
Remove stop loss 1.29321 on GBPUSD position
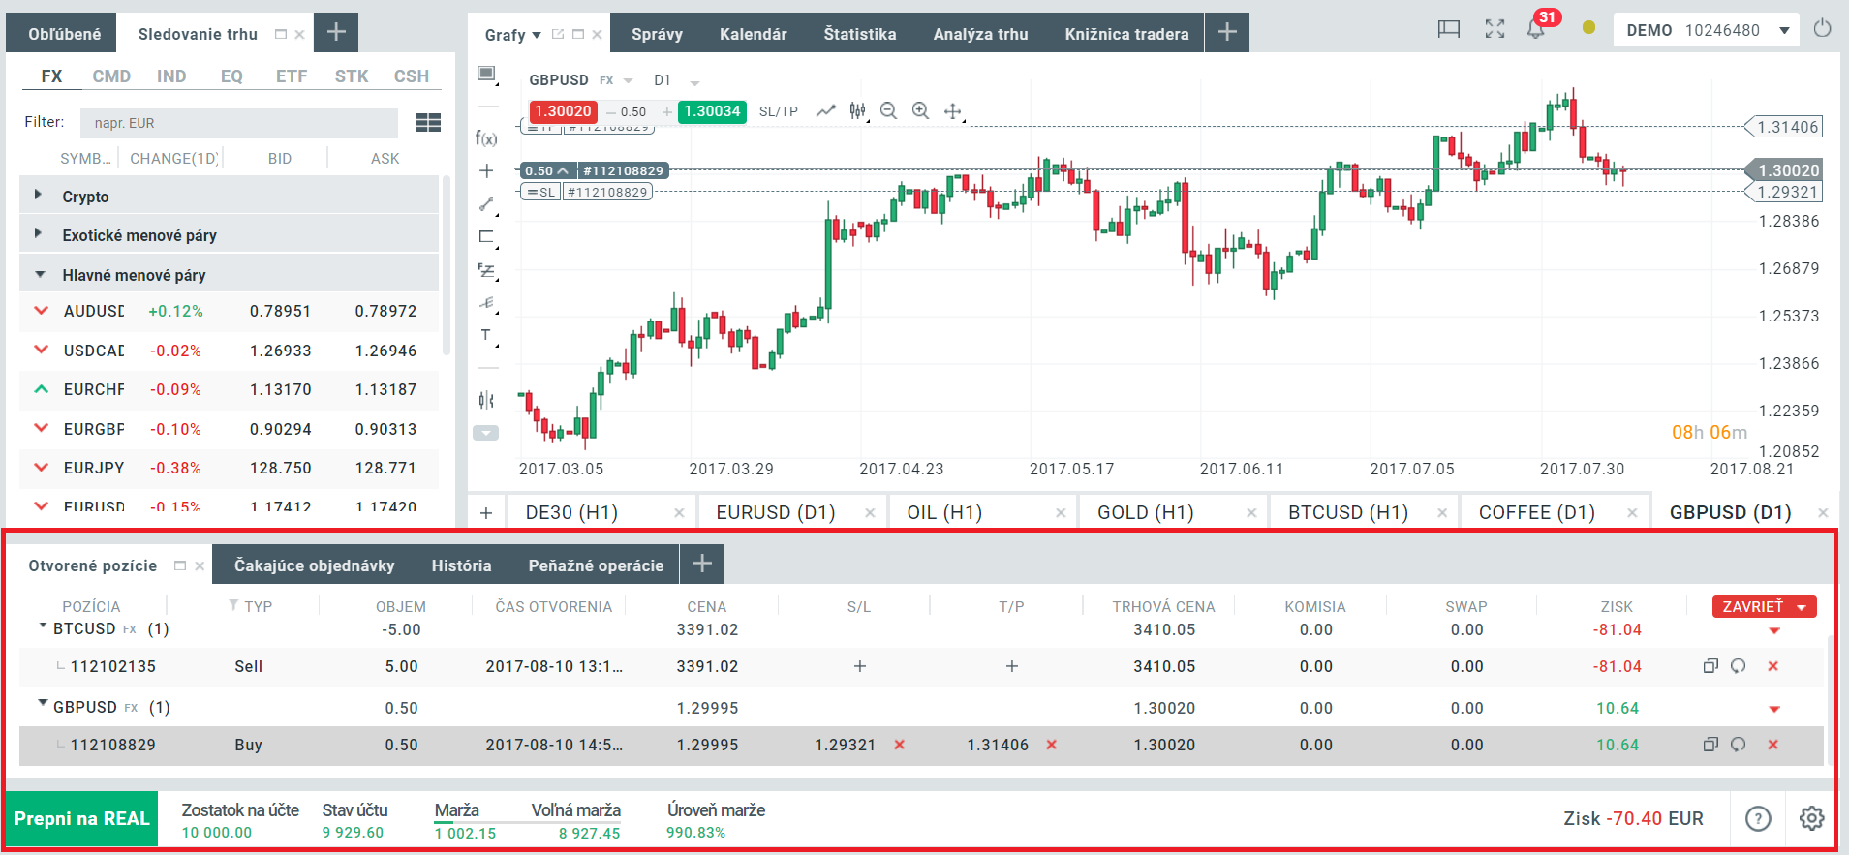point(900,745)
